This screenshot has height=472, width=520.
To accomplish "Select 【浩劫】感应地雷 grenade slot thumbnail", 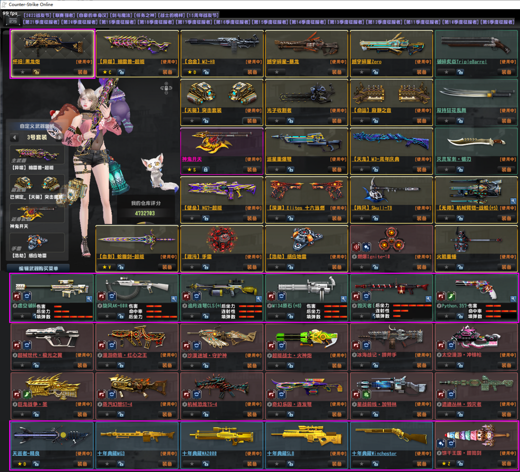I will 37,242.
